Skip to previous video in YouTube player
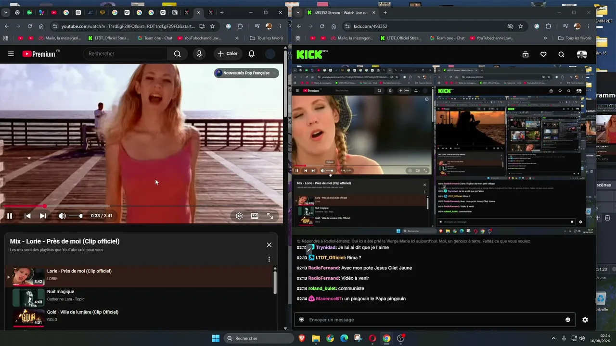Screen dimensions: 616x346 pyautogui.click(x=27, y=216)
